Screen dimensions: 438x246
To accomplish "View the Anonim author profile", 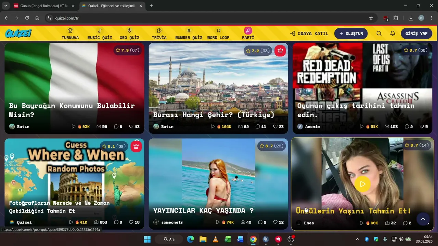I will click(x=309, y=126).
